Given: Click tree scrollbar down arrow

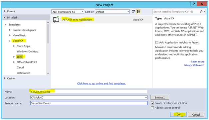Looking at the screenshot, I should (48, 73).
